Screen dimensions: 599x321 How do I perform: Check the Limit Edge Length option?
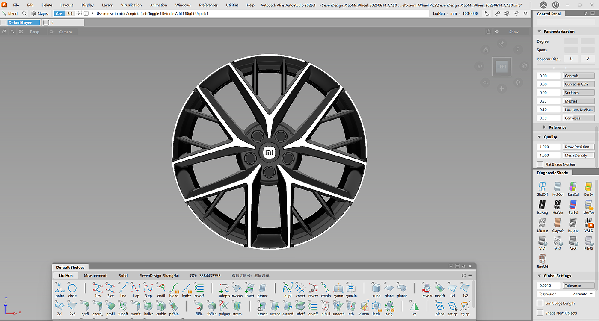[x=540, y=303]
